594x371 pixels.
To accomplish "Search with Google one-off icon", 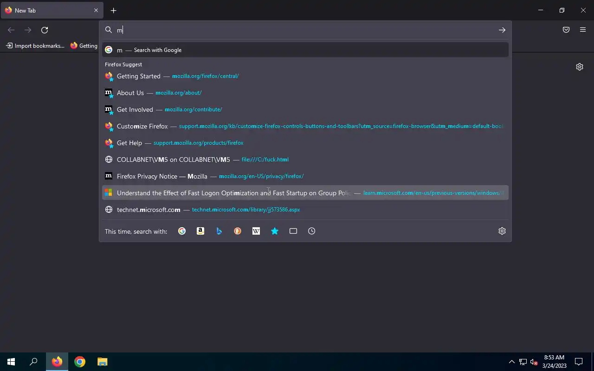I will pyautogui.click(x=182, y=231).
